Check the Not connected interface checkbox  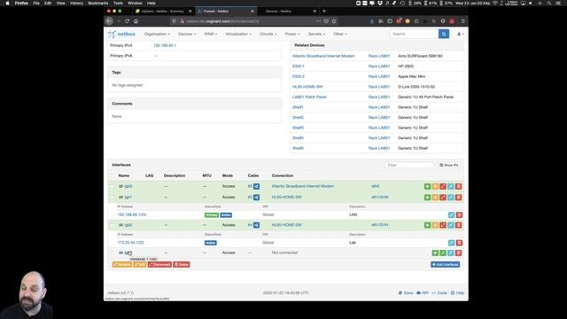tap(113, 253)
